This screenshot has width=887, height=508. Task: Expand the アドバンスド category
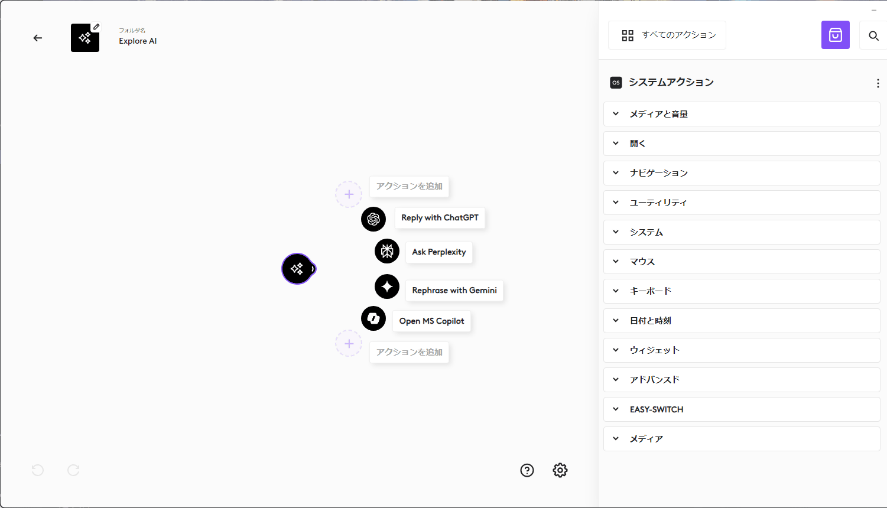pyautogui.click(x=742, y=380)
